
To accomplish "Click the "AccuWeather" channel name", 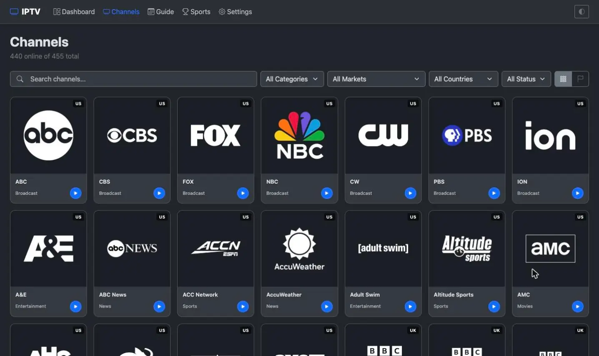I will click(x=284, y=295).
